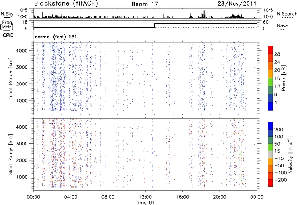The width and height of the screenshot is (297, 205).
Task: Click the '16:00' time axis tick label
Action: click(182, 197)
